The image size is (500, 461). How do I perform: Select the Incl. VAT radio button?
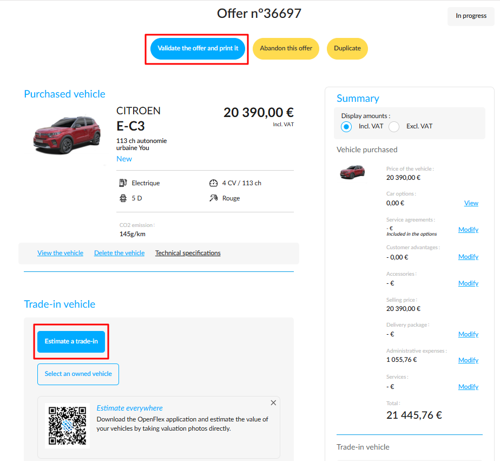coord(346,127)
